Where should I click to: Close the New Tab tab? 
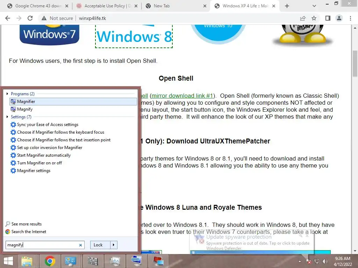pyautogui.click(x=205, y=6)
